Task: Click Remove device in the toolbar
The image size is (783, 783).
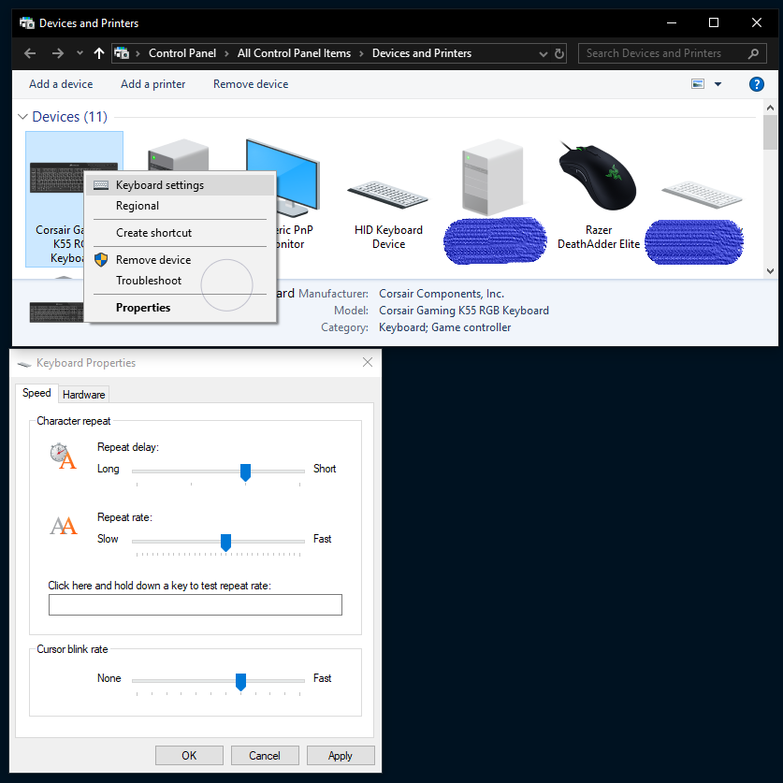Action: tap(251, 84)
